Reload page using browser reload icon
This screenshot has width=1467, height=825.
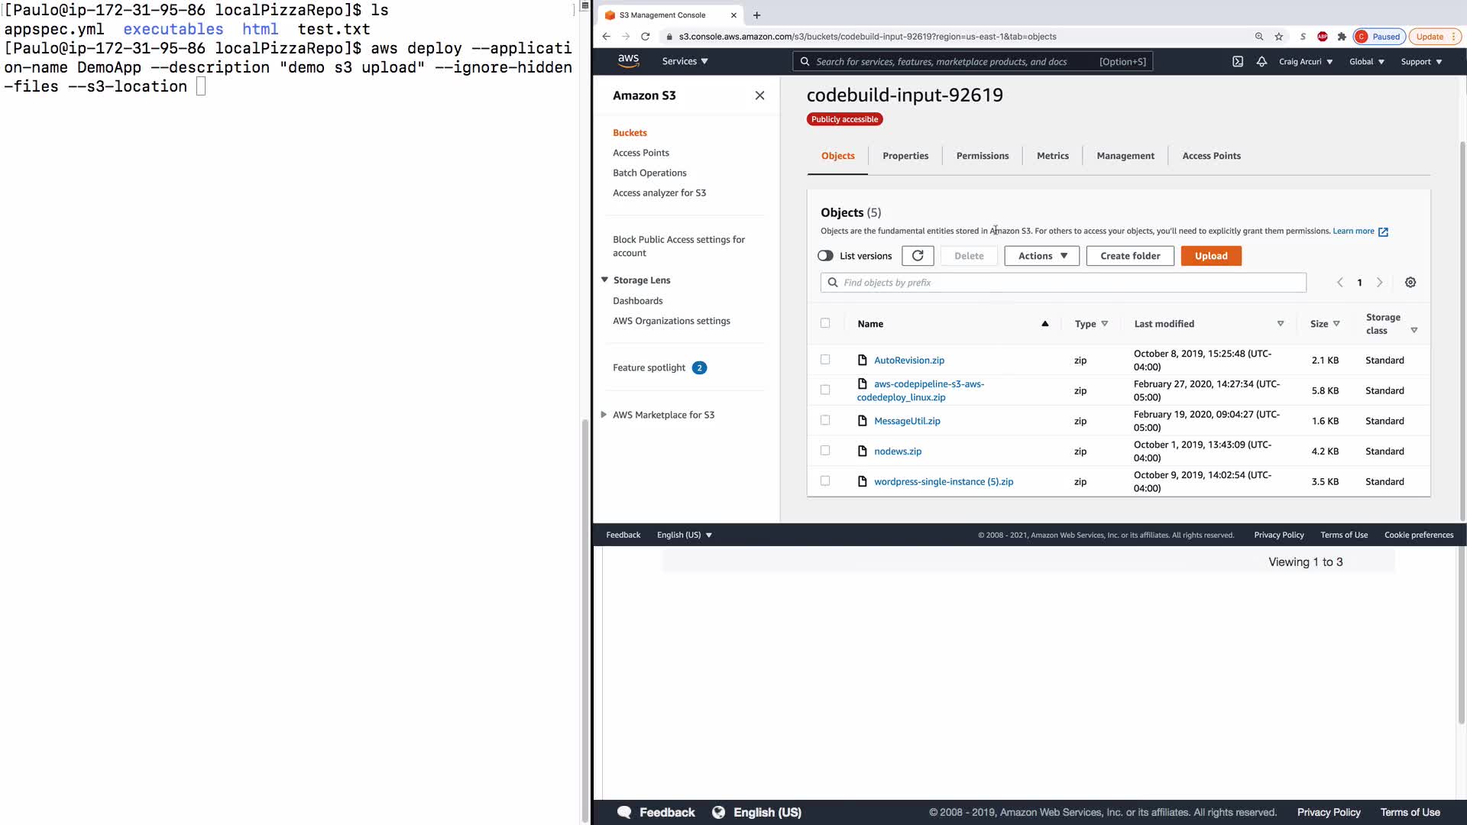[x=645, y=37]
